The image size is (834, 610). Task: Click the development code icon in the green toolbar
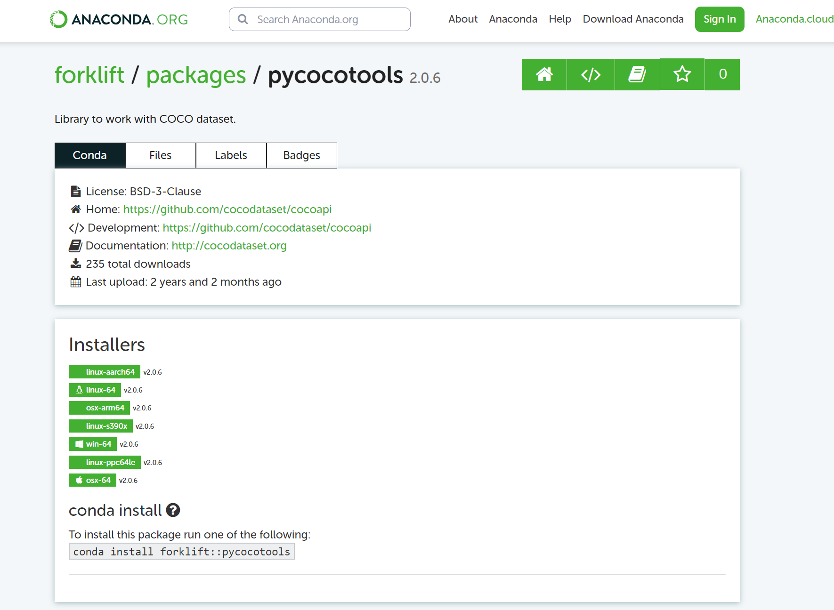click(x=590, y=74)
